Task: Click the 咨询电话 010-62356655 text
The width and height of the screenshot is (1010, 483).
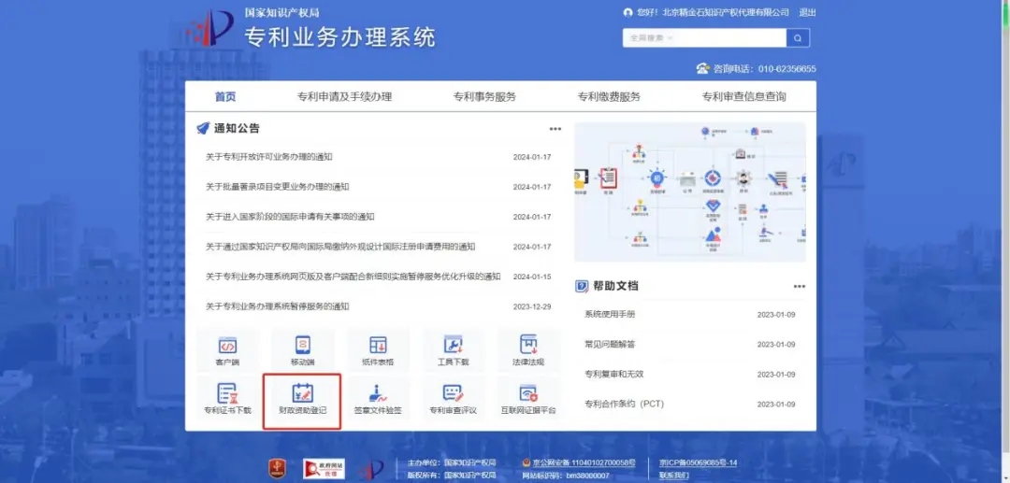Action: point(765,69)
